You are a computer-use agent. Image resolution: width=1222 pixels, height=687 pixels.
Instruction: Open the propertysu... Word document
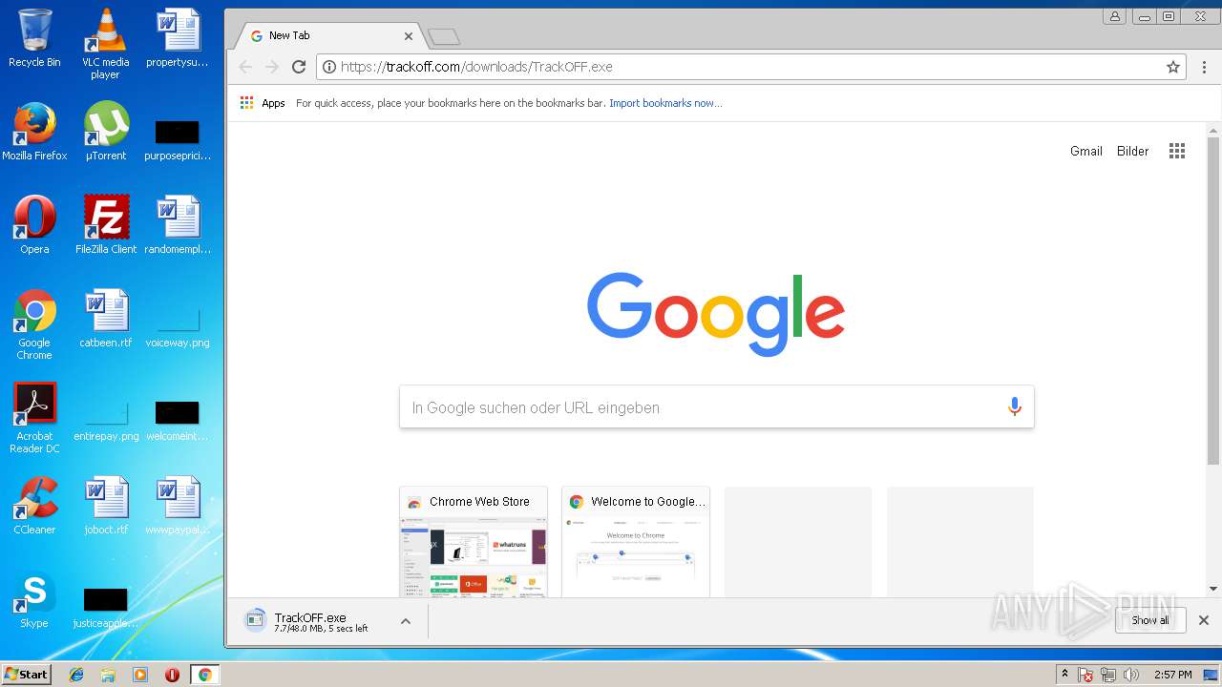[177, 38]
